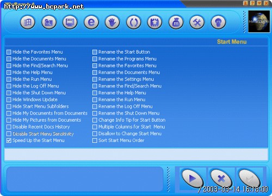Enable Hide the Documents Menu

coord(9,59)
